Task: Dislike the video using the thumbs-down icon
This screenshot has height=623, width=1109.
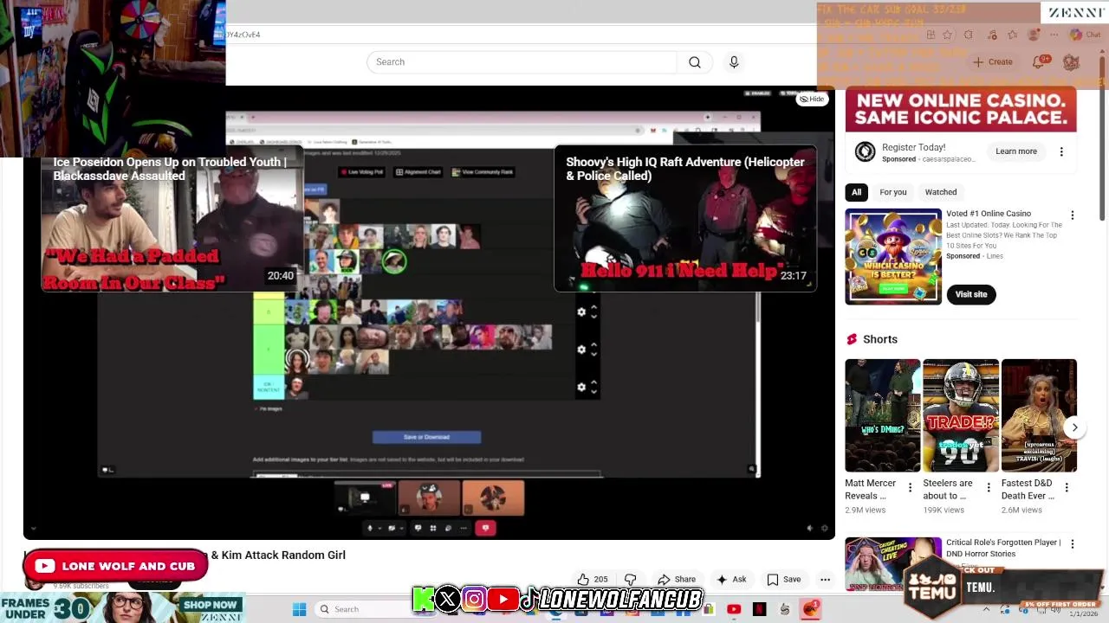Action: (x=630, y=580)
